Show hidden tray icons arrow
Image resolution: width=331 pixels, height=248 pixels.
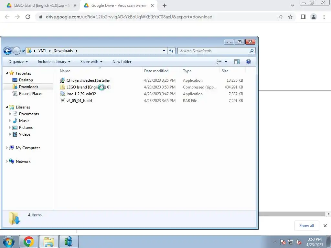click(275, 242)
